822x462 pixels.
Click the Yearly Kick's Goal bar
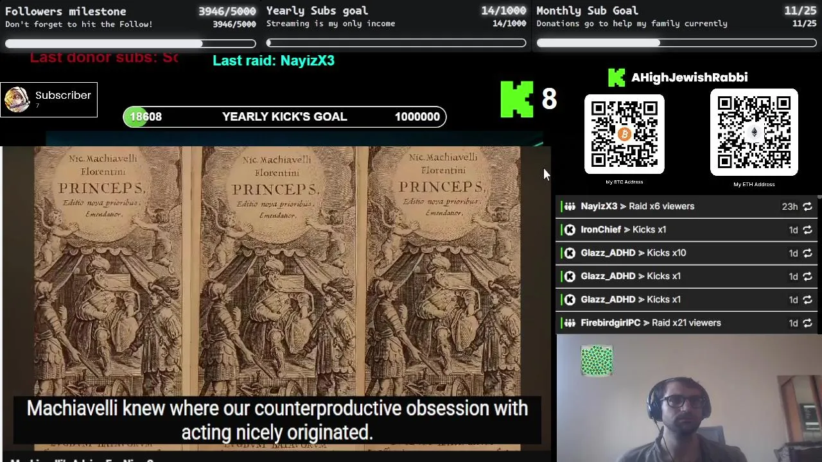coord(284,117)
